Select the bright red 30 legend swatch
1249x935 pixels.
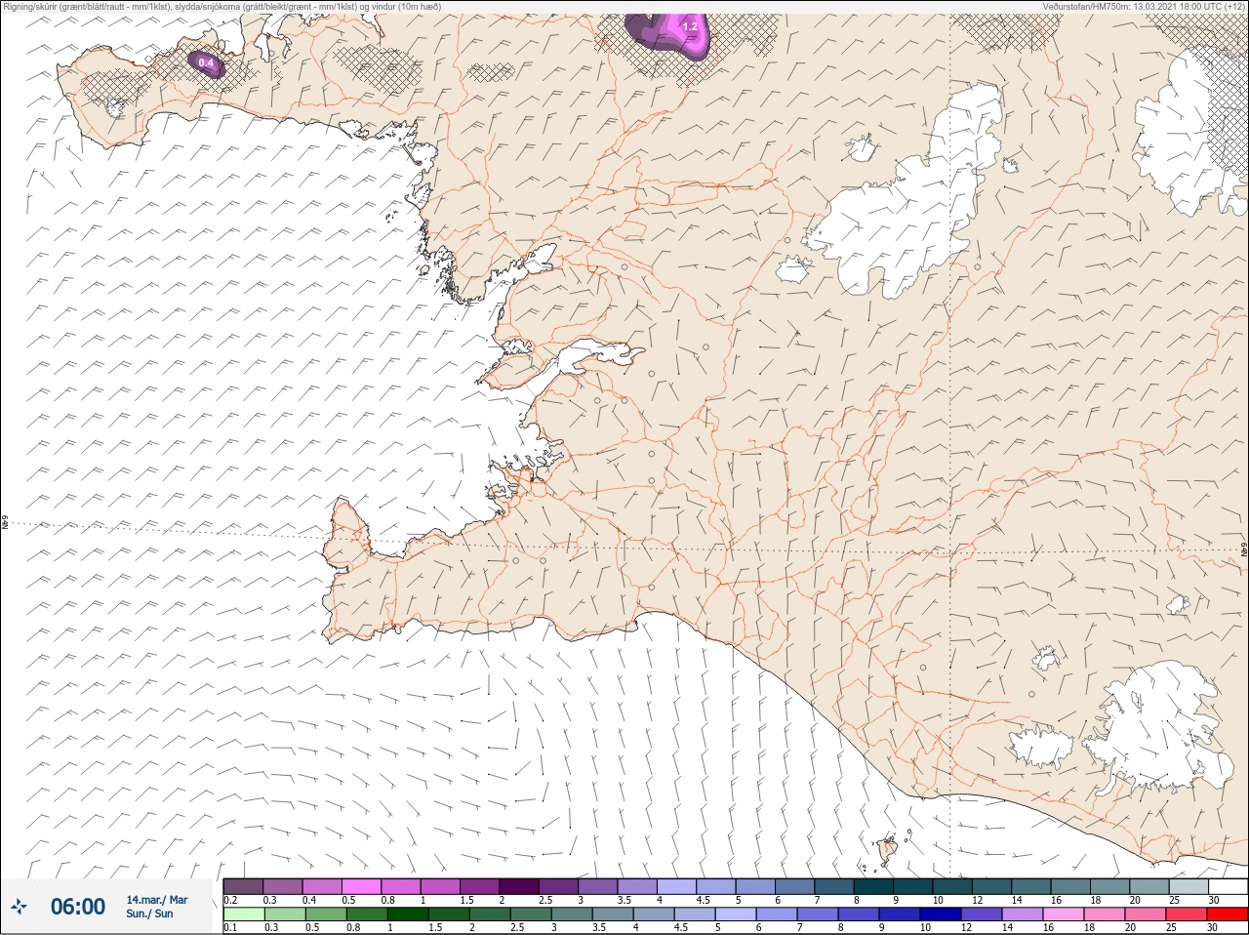pyautogui.click(x=1227, y=915)
